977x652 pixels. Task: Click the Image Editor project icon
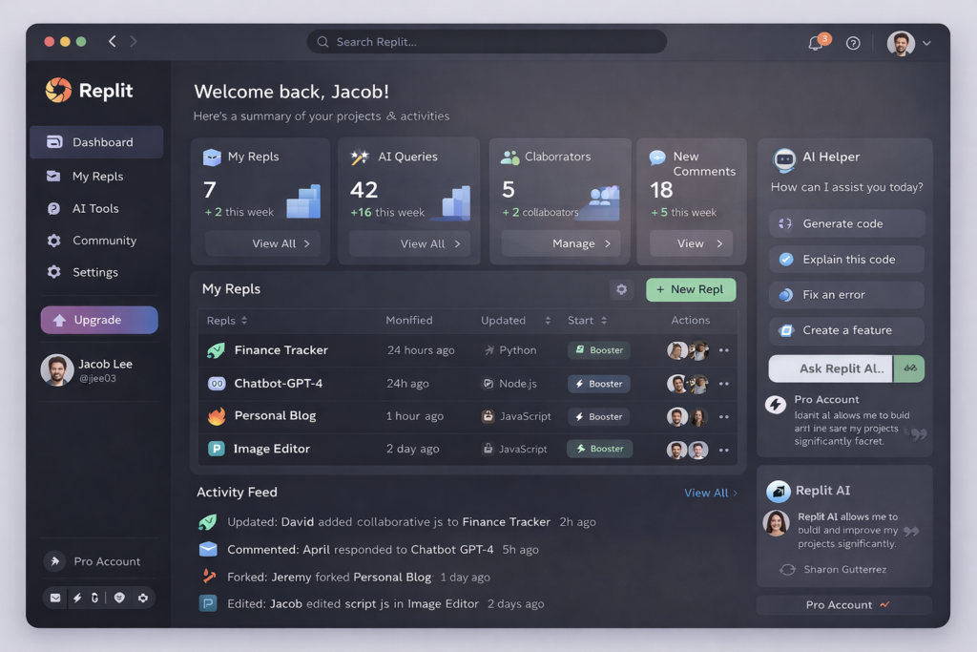click(216, 449)
